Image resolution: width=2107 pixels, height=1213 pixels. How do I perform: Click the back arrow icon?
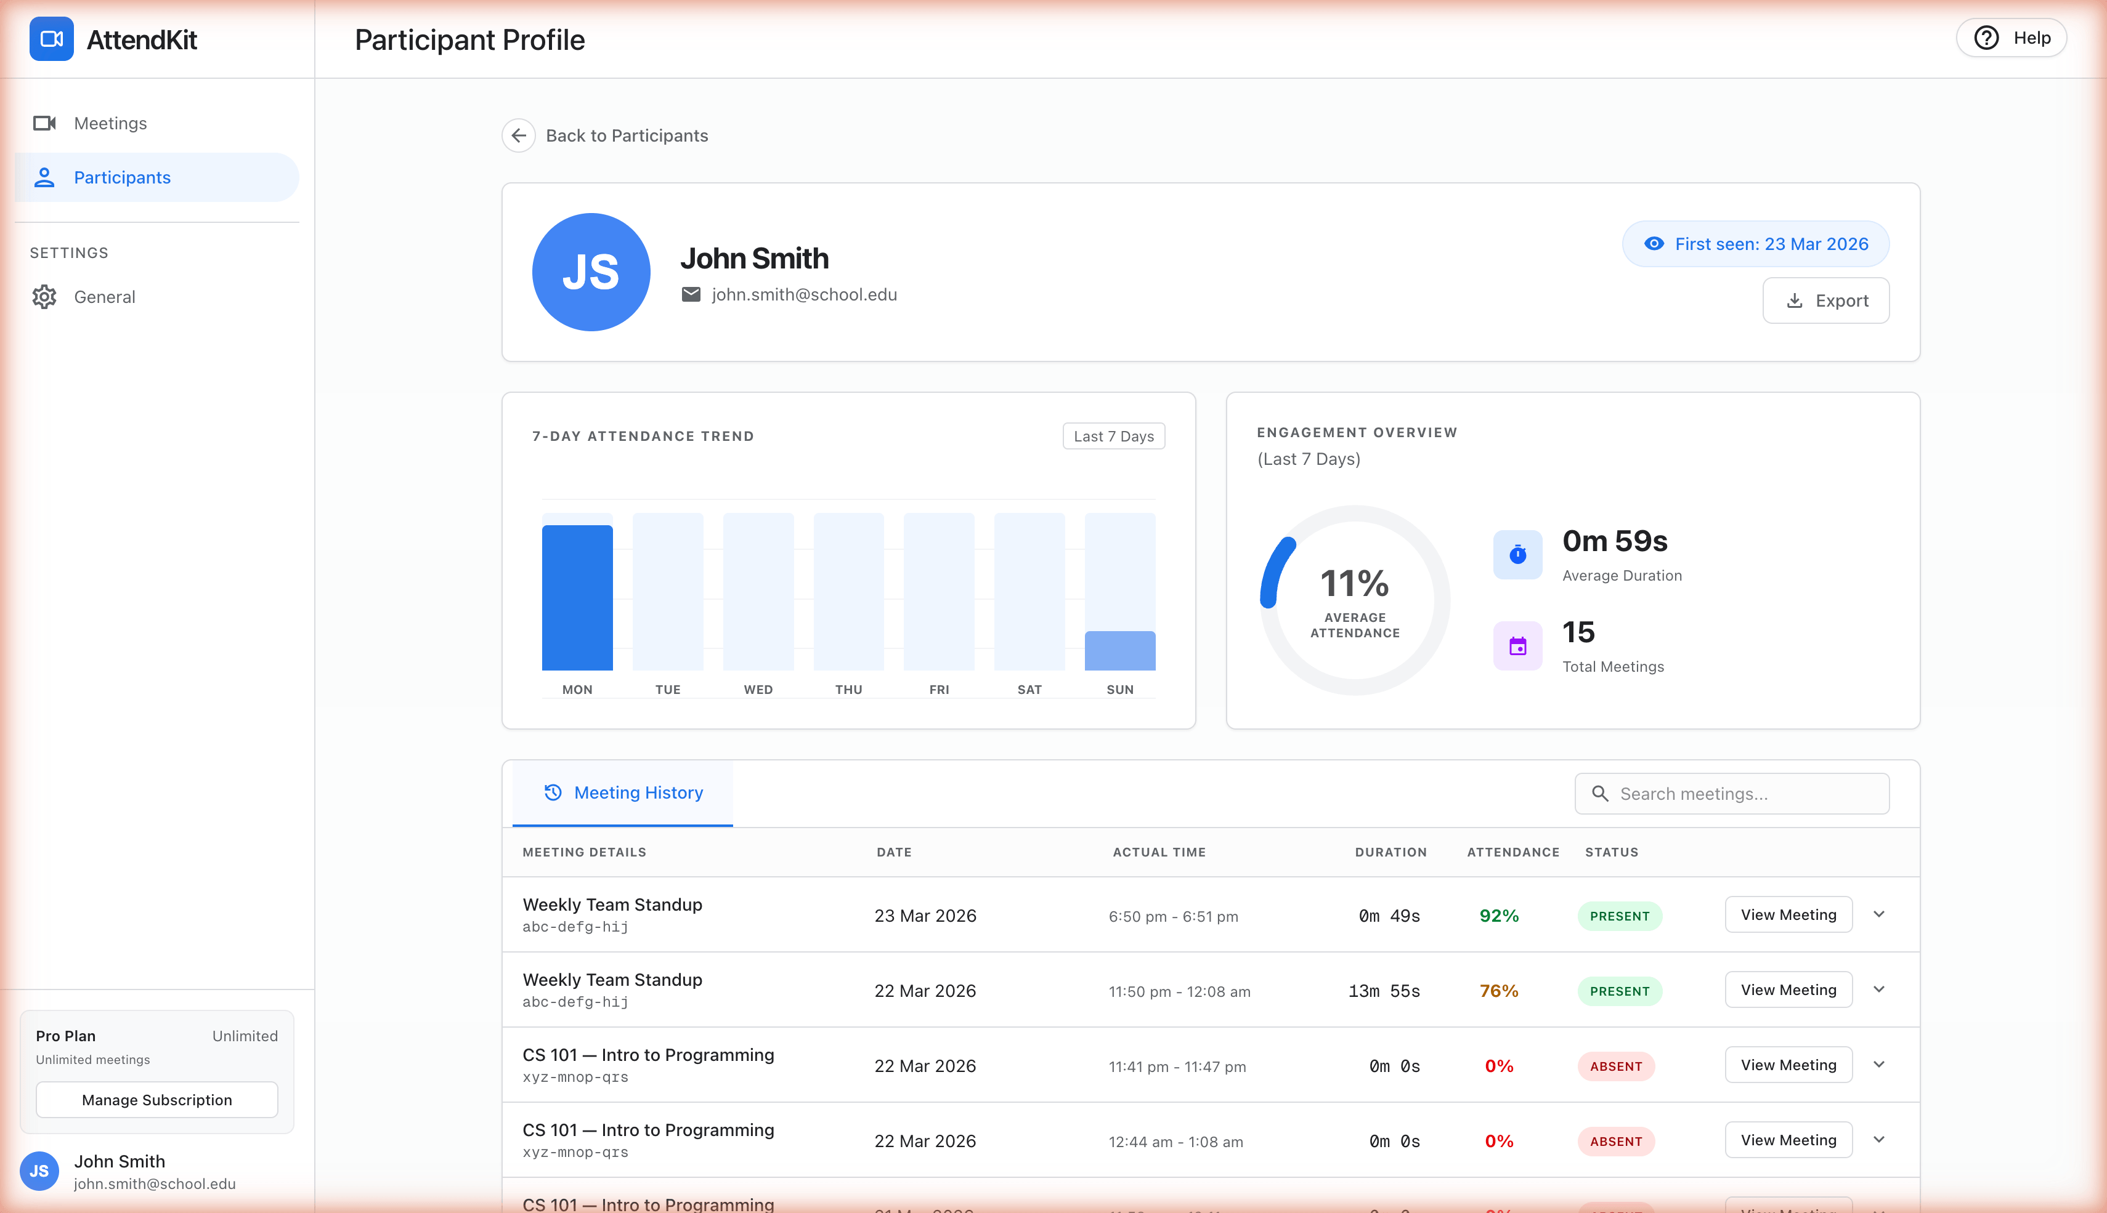[x=518, y=135]
